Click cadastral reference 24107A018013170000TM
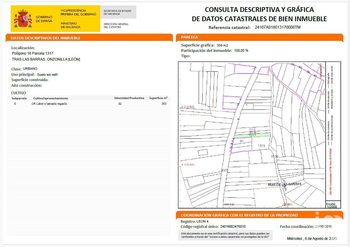Image resolution: width=350 pixels, height=247 pixels. tap(277, 27)
